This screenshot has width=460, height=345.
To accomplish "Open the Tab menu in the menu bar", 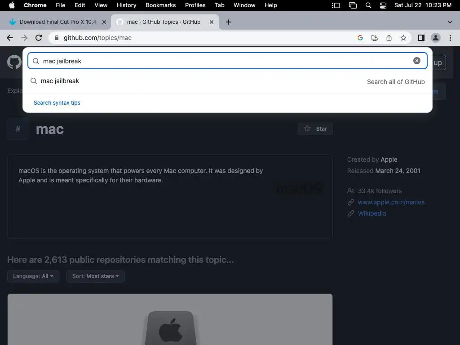I will point(219,5).
